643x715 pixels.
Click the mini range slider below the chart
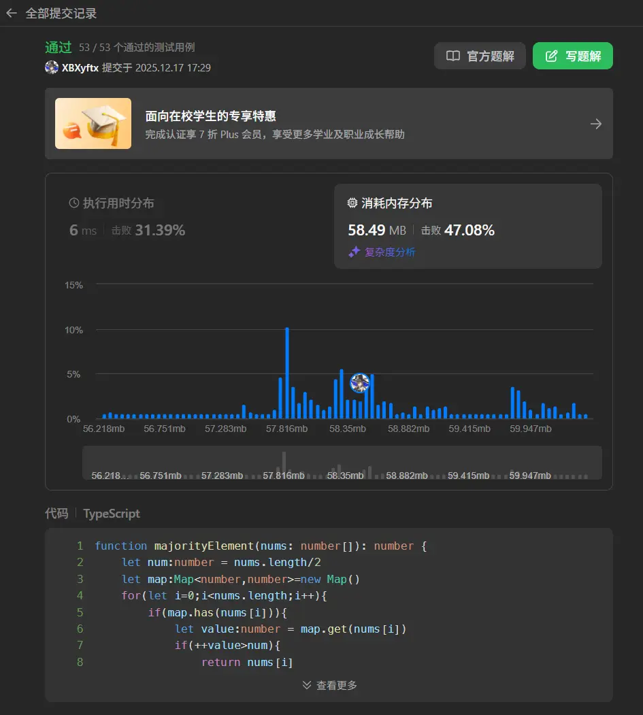point(342,463)
